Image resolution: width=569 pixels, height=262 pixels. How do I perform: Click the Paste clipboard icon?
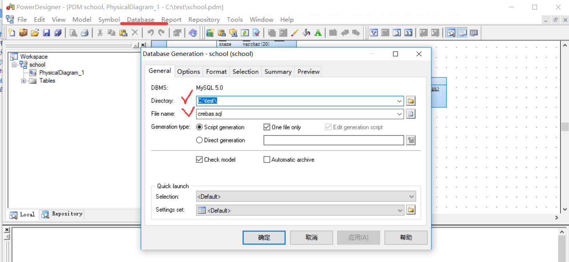coord(123,33)
